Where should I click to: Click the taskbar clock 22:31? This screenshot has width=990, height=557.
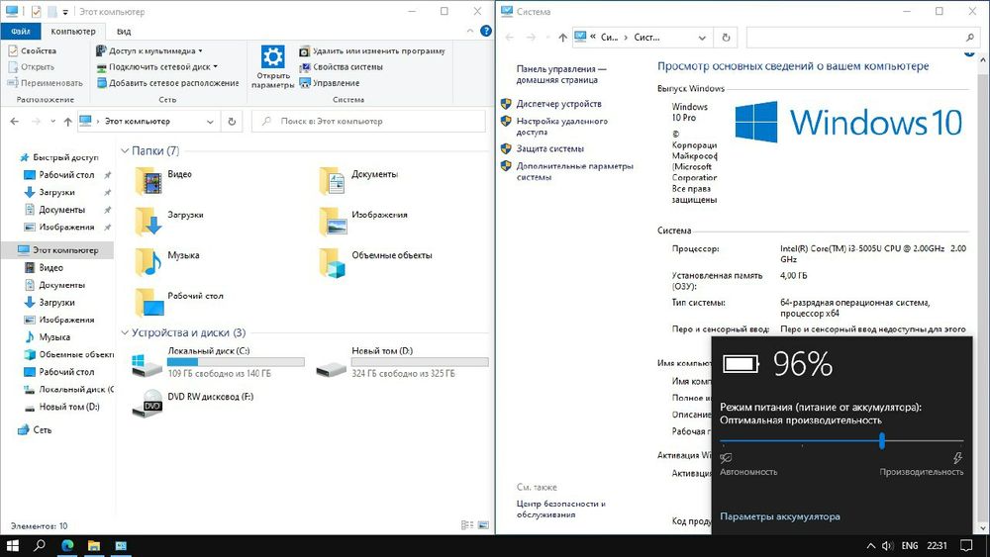[937, 546]
